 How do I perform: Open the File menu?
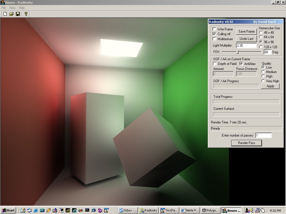[4, 8]
